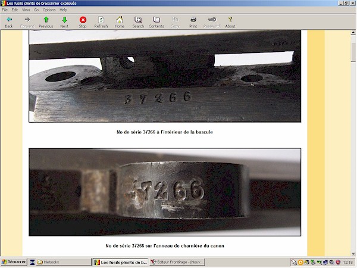Open the Help menu
This screenshot has width=357, height=268.
[x=63, y=10]
